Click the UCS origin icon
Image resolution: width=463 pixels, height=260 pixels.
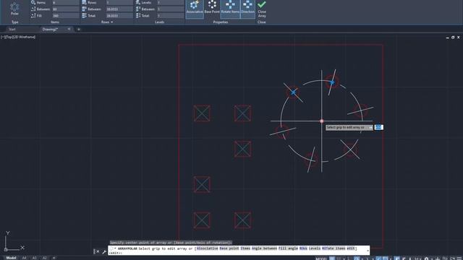(x=6, y=249)
